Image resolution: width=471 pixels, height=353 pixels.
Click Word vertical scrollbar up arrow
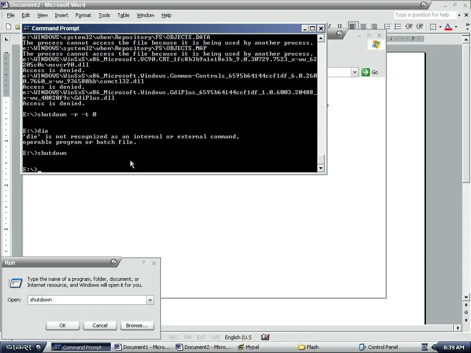[x=466, y=40]
